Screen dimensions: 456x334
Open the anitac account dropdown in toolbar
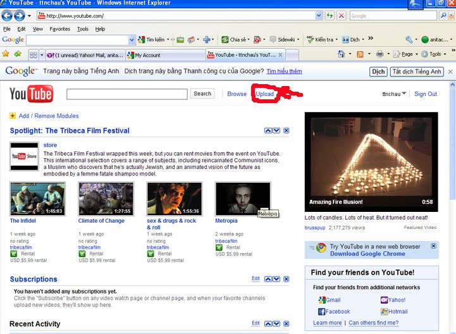coord(437,39)
